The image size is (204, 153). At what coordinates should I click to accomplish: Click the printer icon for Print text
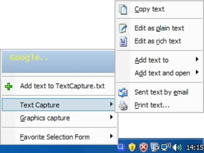(123, 105)
